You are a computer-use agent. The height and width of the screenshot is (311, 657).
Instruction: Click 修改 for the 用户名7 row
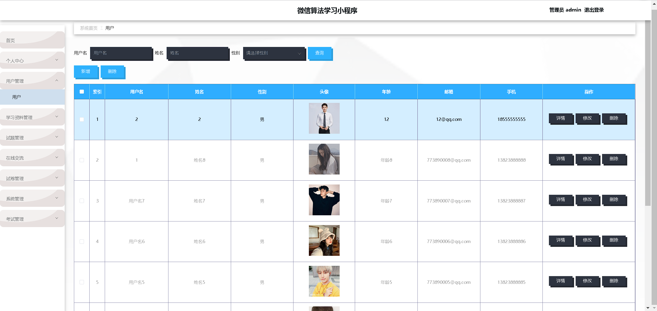[x=587, y=200]
